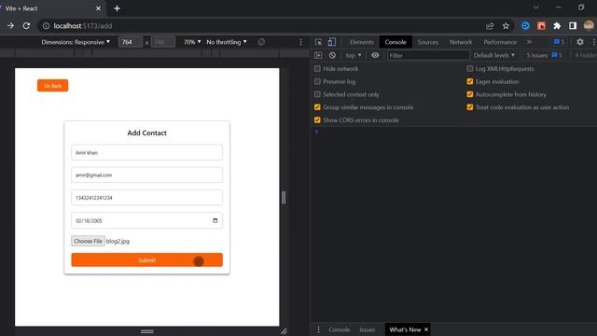Viewport: 597px width, 336px height.
Task: Click the console Filter input
Action: [x=428, y=55]
